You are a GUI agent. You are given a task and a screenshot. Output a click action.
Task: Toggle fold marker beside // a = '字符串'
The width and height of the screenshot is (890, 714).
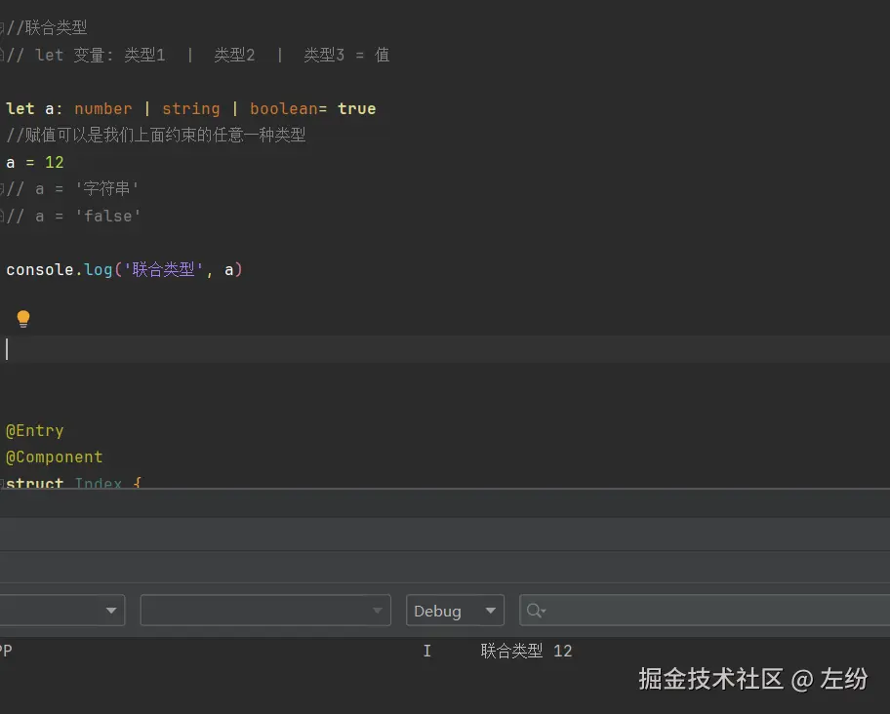[2, 189]
